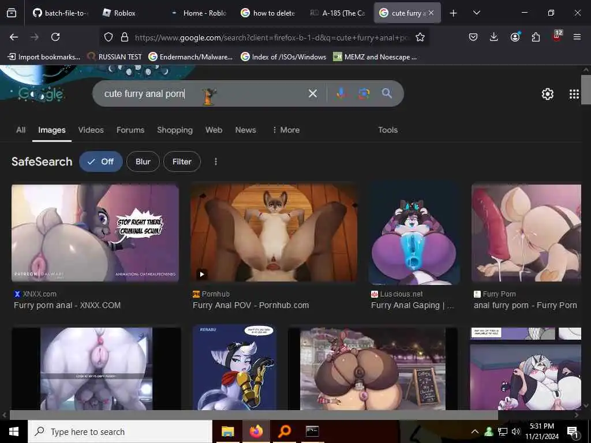This screenshot has width=591, height=443.
Task: Open Google quick settings gear
Action: coord(547,94)
